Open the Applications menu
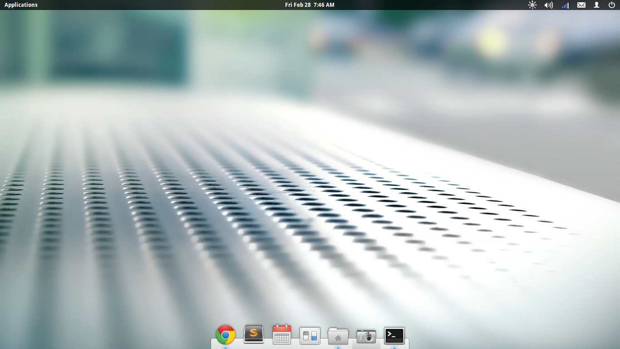 [21, 5]
